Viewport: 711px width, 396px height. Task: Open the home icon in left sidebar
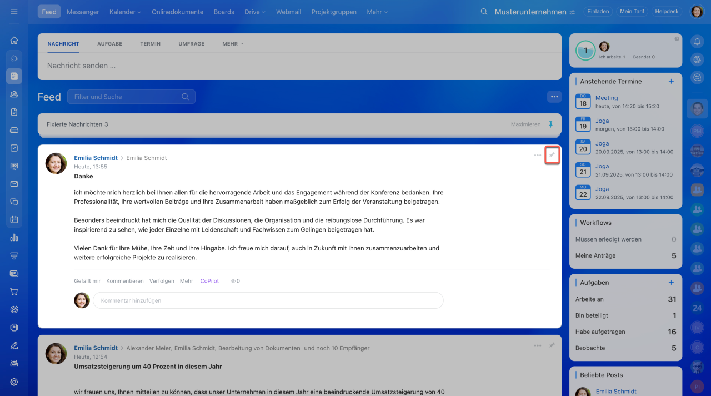click(14, 40)
